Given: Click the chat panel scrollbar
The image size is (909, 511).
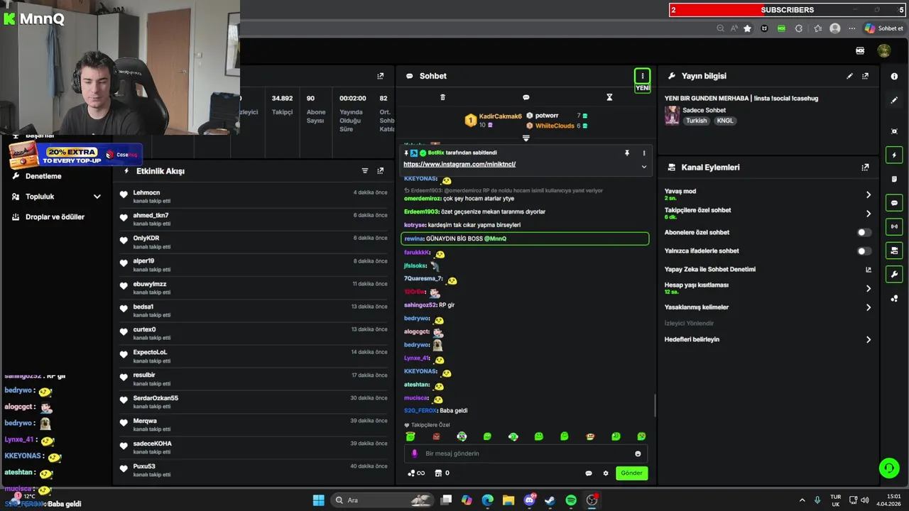Looking at the screenshot, I should pyautogui.click(x=653, y=405).
